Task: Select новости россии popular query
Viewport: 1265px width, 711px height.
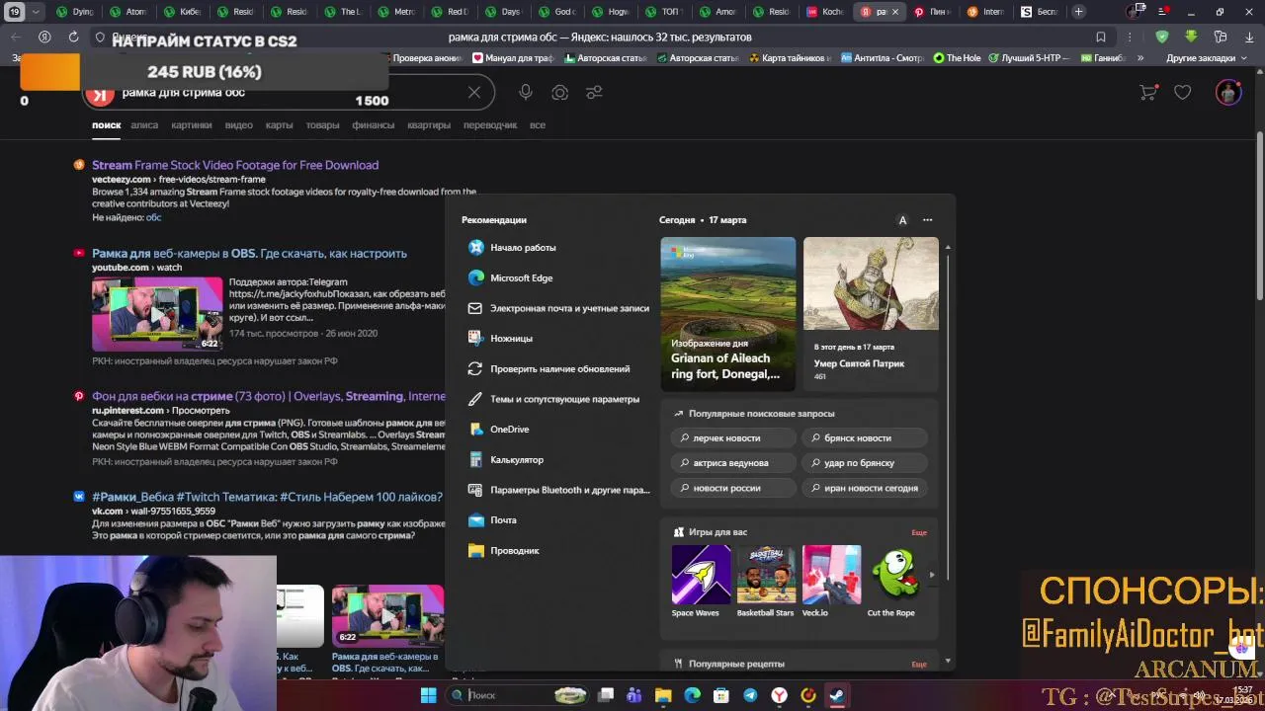Action: [733, 488]
